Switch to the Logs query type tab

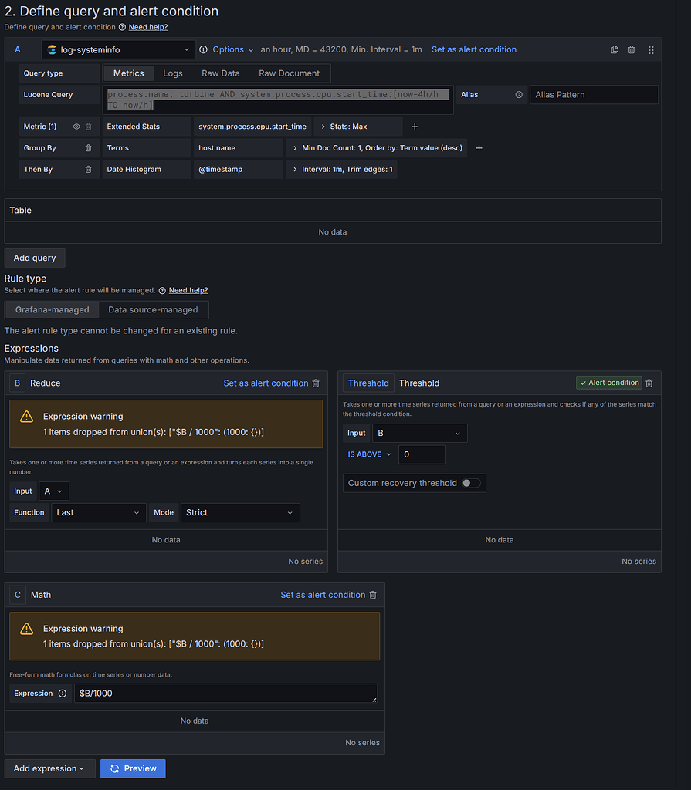172,73
